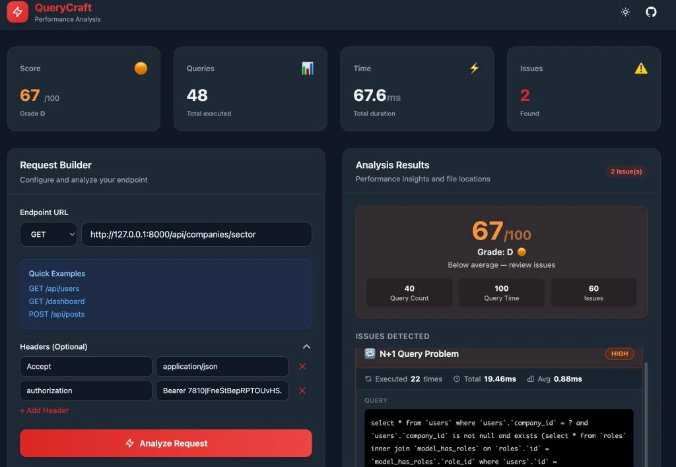The height and width of the screenshot is (467, 676).
Task: Click the bar chart icon on Queries card
Action: (308, 68)
